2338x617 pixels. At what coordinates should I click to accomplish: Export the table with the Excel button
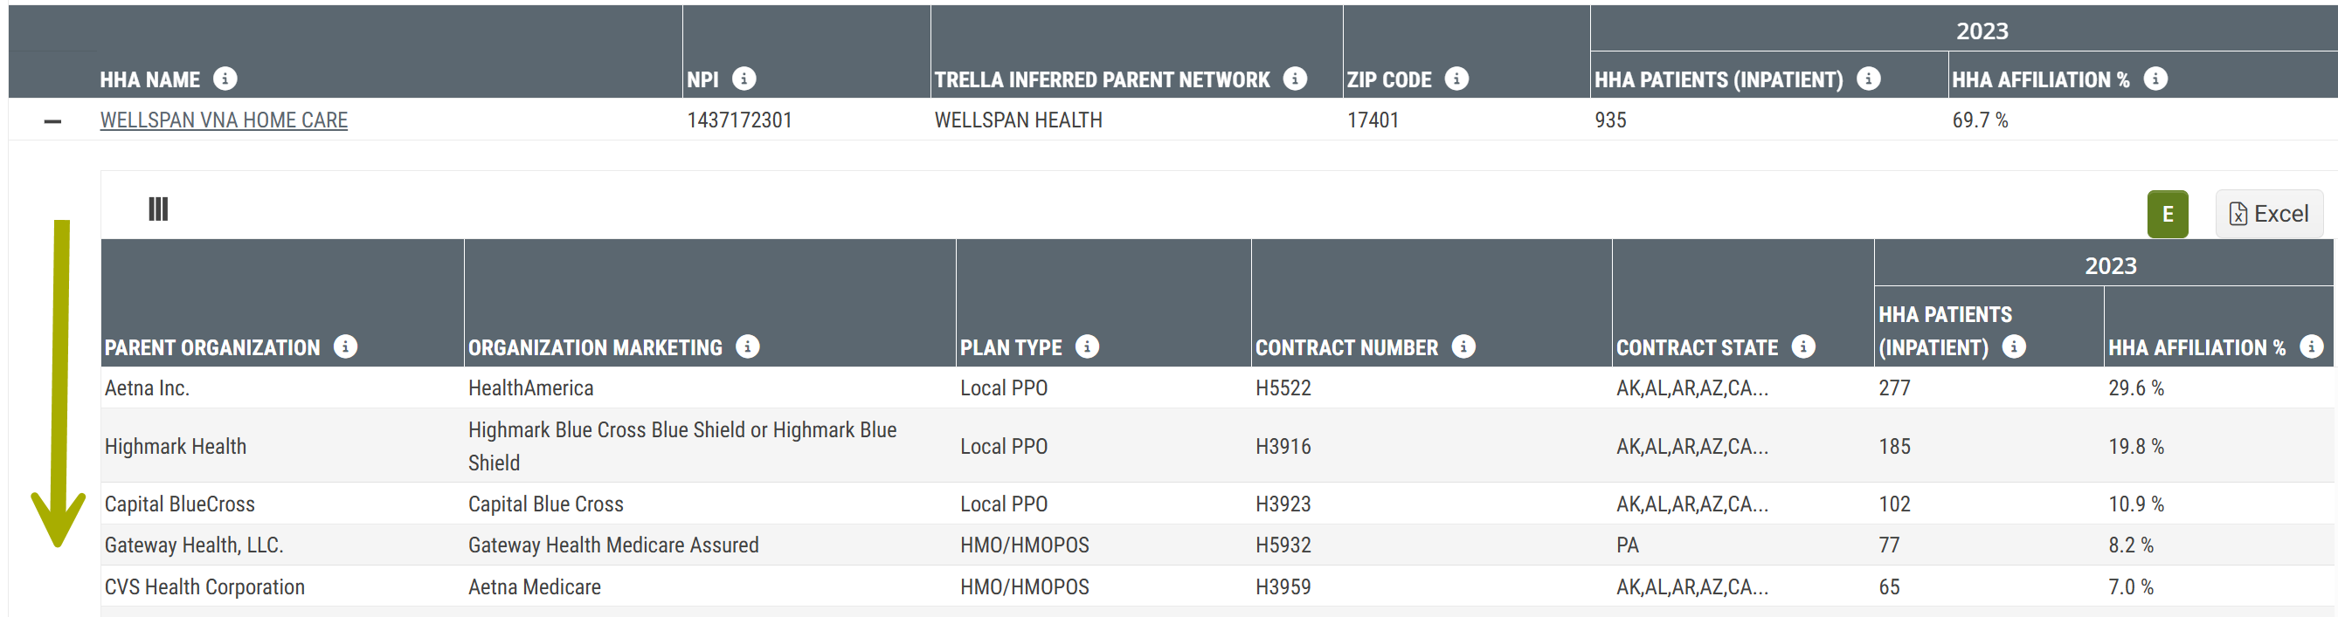[2268, 214]
